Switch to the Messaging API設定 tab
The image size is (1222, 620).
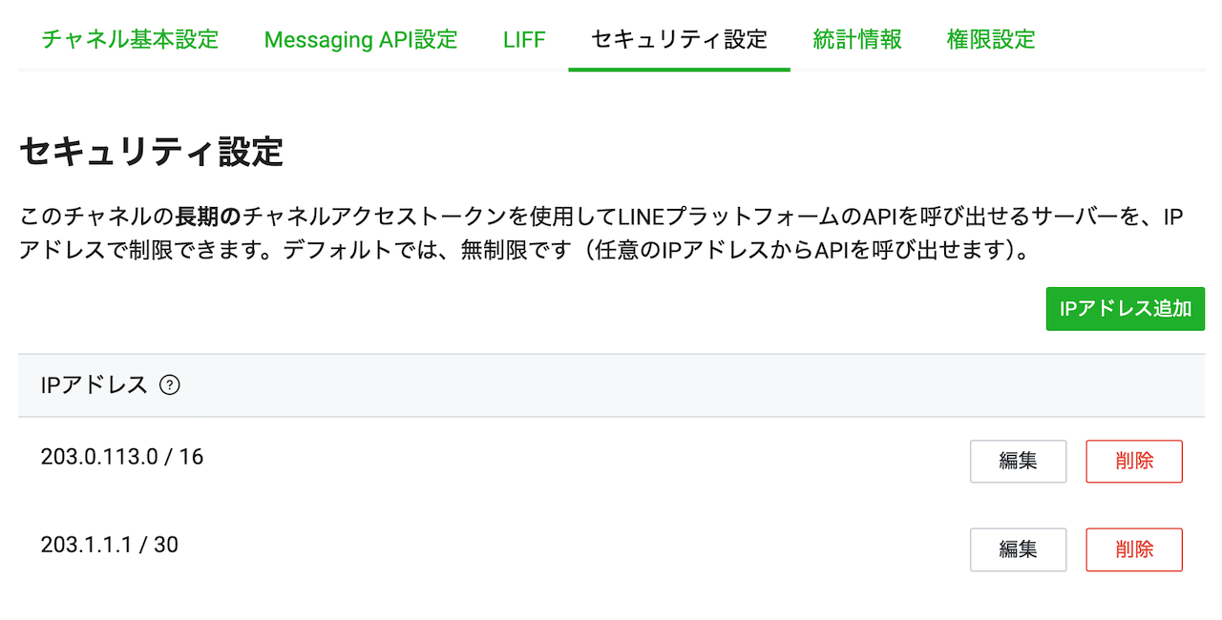(x=361, y=40)
